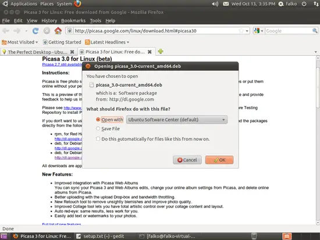Click the power shutdown icon in top panel
The height and width of the screenshot is (240, 320).
tap(304, 3)
